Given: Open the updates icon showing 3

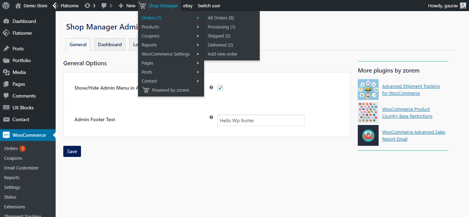Looking at the screenshot, I should (87, 6).
